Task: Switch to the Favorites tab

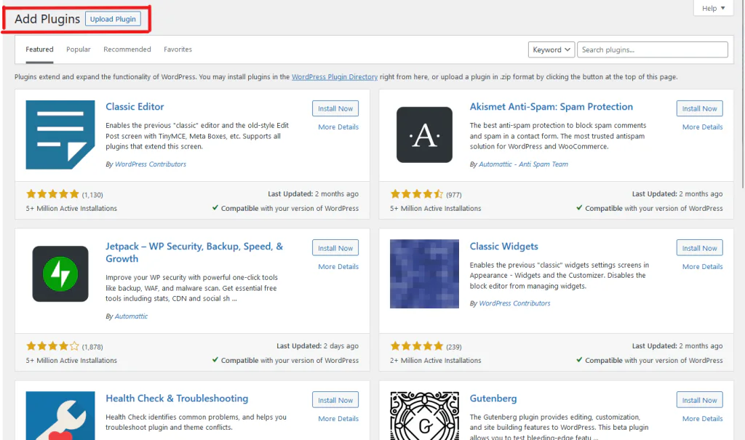Action: coord(178,49)
